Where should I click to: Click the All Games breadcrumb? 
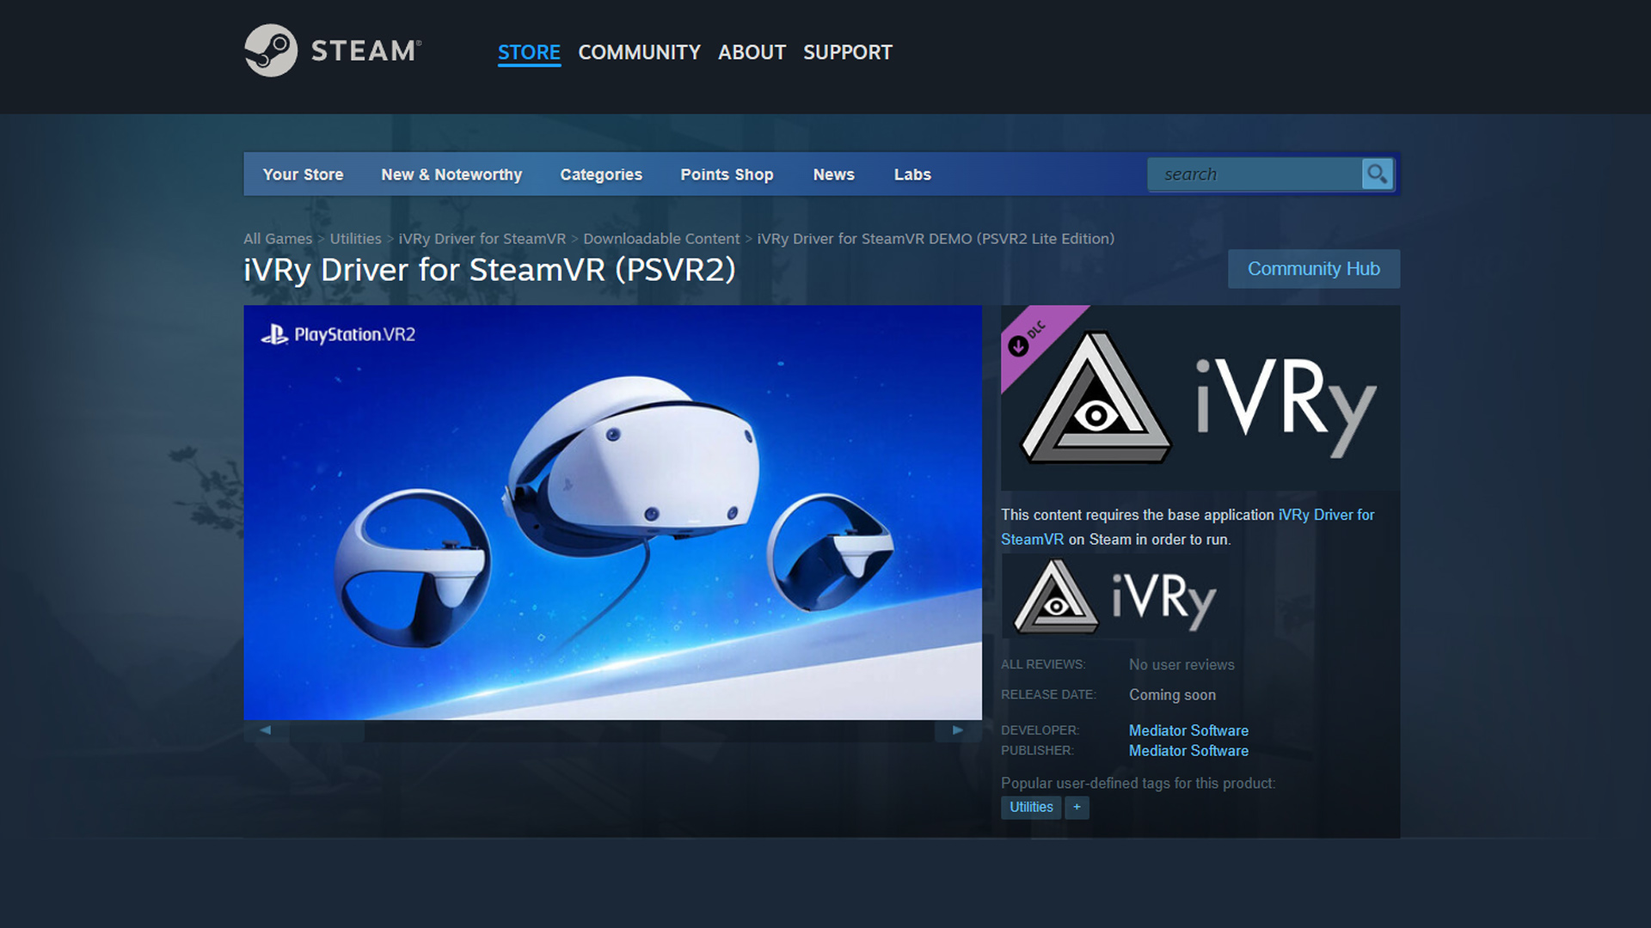pyautogui.click(x=278, y=239)
